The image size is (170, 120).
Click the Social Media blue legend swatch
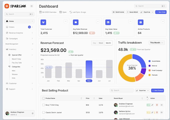point(149,61)
